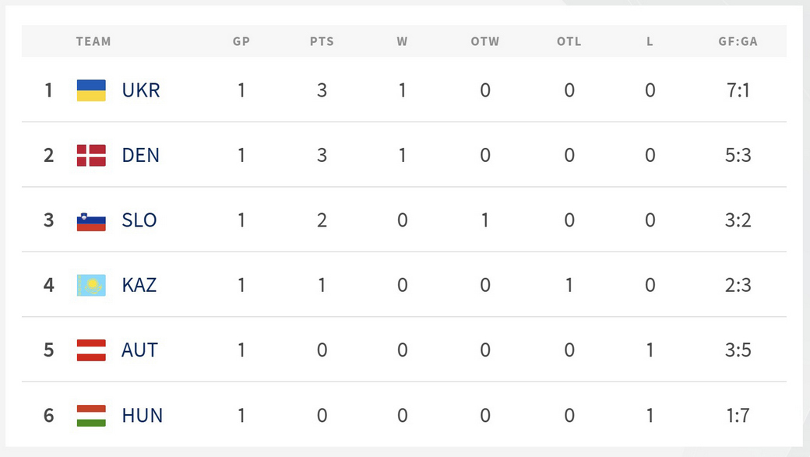Open the SLO team link
The width and height of the screenshot is (810, 457).
(139, 220)
